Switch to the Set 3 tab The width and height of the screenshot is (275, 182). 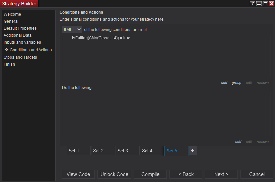tap(127, 151)
